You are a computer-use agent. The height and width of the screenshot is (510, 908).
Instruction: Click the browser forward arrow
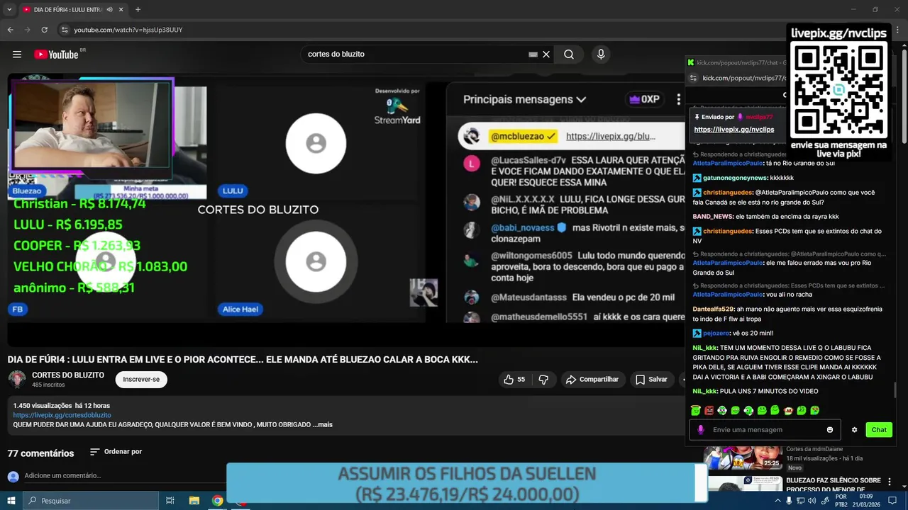(x=28, y=30)
